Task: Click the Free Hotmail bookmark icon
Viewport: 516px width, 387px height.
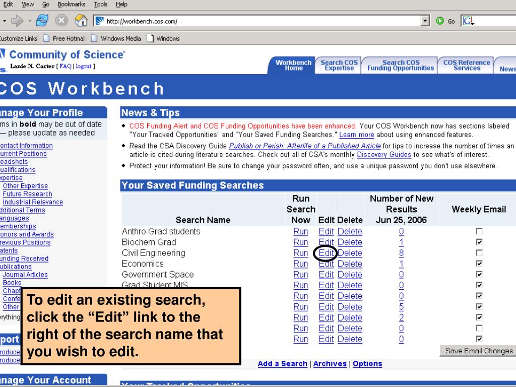Action: [x=46, y=38]
